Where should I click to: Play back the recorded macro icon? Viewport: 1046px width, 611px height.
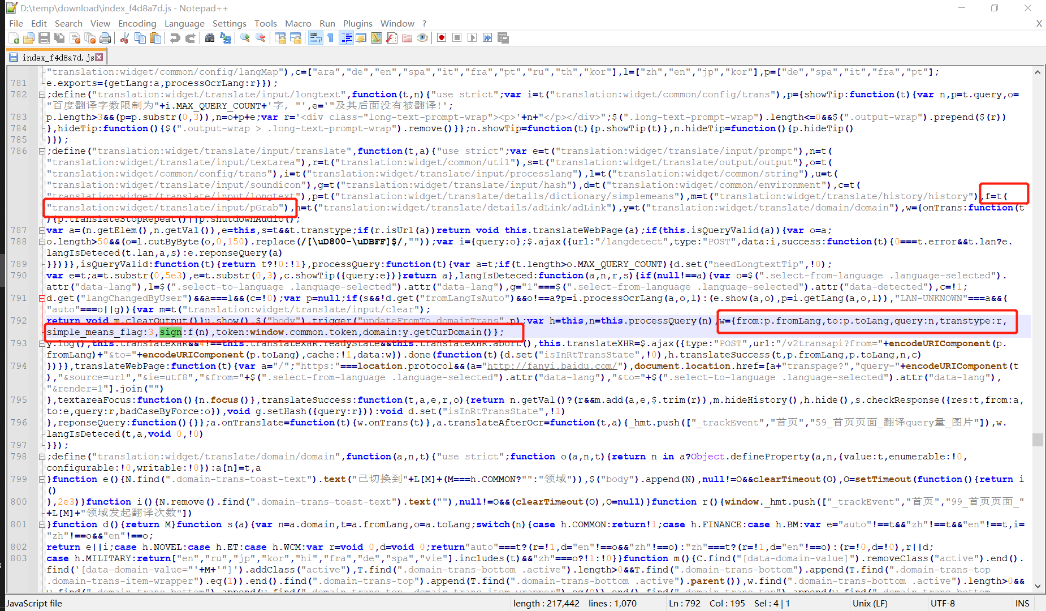(x=472, y=38)
